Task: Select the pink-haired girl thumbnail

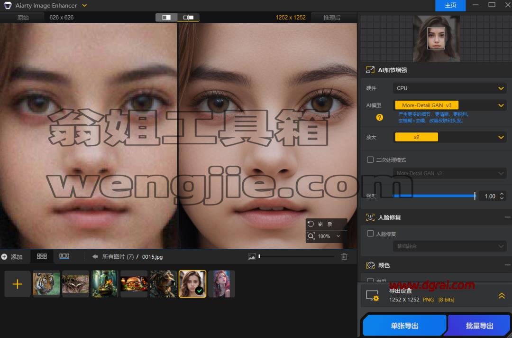Action: (221, 284)
